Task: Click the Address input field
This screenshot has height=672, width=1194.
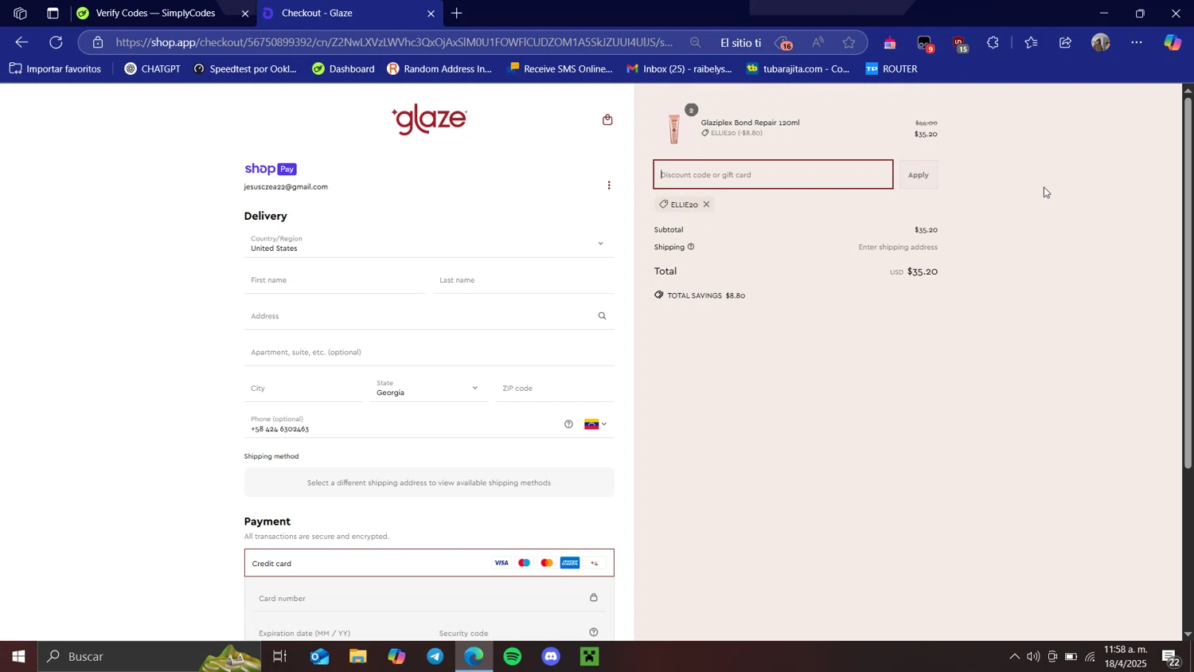Action: [x=429, y=316]
